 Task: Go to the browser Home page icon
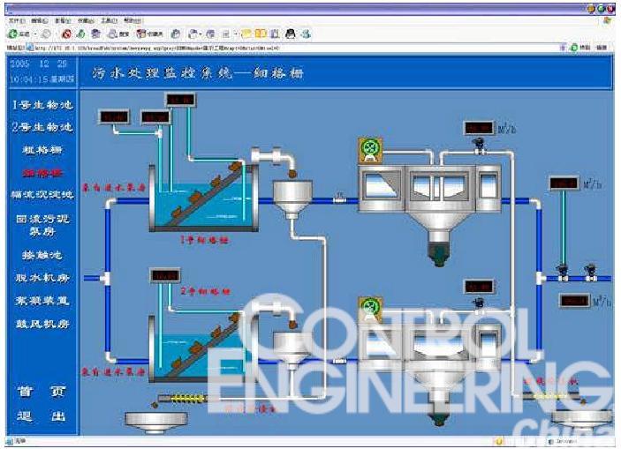[95, 34]
